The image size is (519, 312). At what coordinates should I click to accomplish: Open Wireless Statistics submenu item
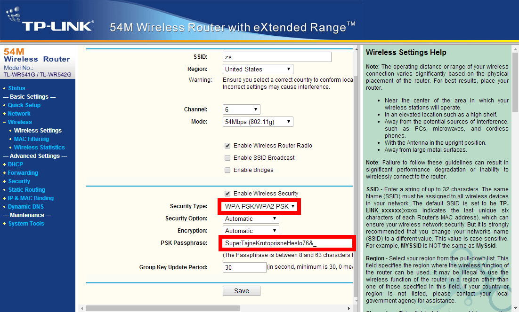[x=40, y=148]
